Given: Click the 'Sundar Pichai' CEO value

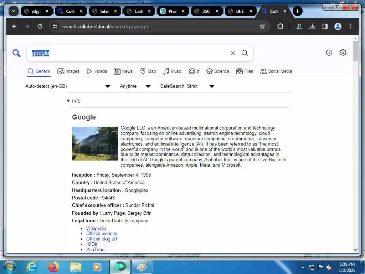Looking at the screenshot, I should [140, 205].
